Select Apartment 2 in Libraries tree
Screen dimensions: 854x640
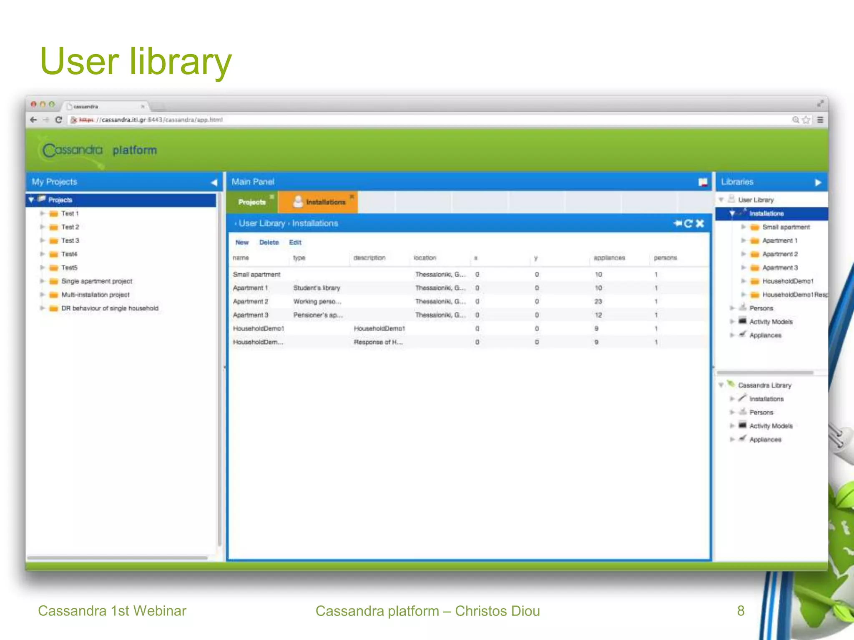click(x=780, y=254)
